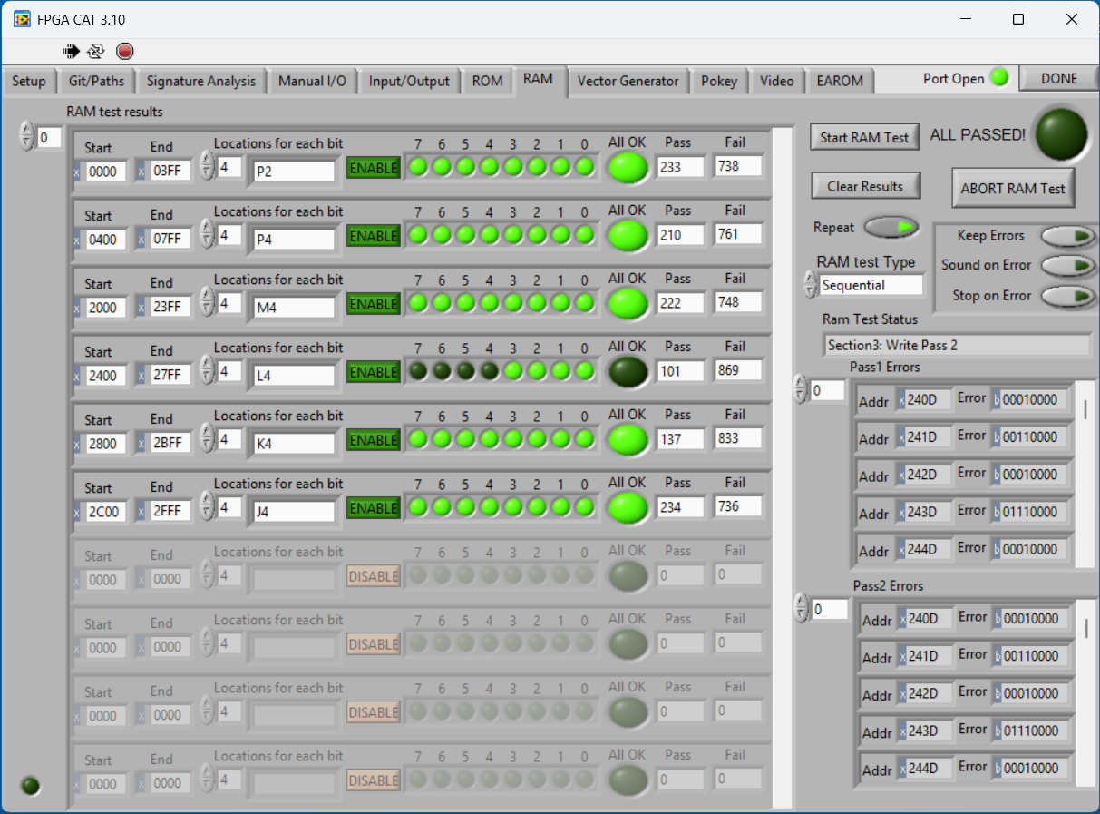
Task: Click the Pass1 Errors array index stepper
Action: click(800, 390)
